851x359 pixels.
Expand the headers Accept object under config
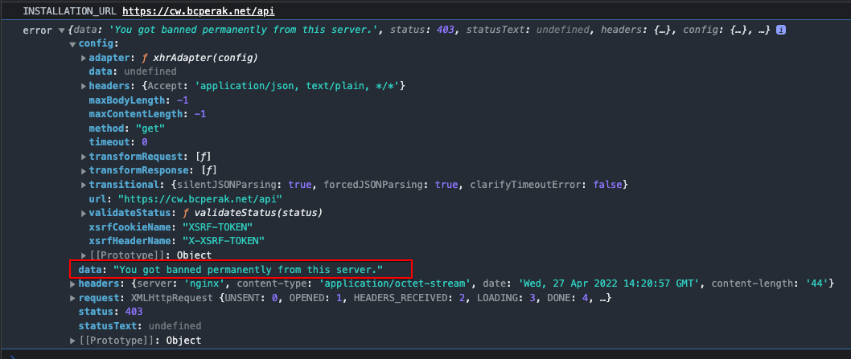point(84,86)
